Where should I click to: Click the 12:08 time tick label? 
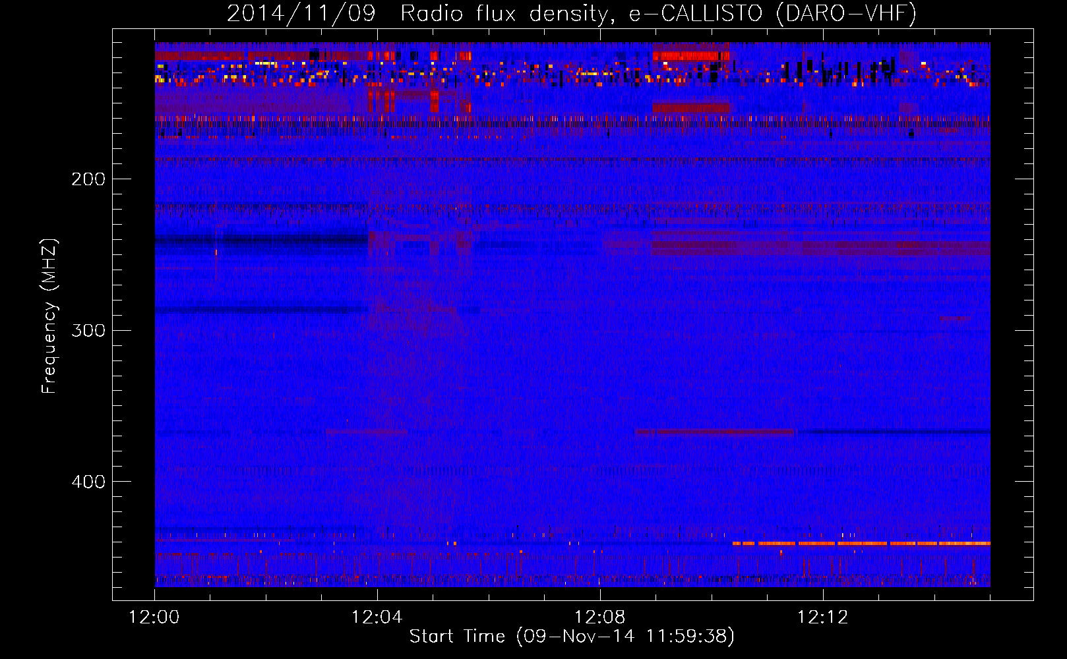(x=600, y=617)
